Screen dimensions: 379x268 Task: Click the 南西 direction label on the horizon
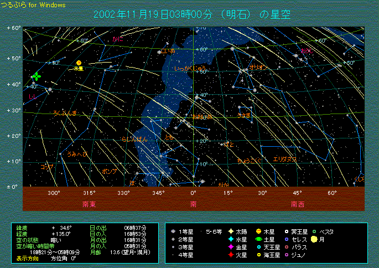coord(297,204)
